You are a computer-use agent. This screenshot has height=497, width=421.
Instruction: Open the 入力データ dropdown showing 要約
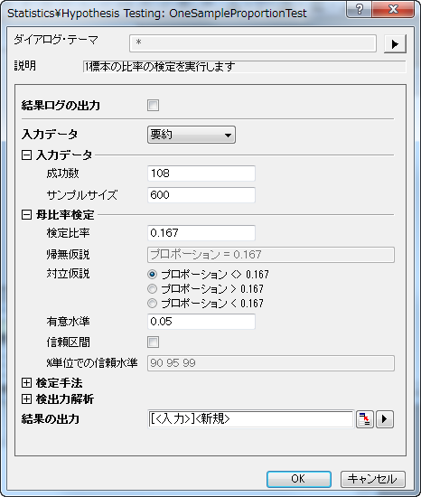(x=192, y=135)
